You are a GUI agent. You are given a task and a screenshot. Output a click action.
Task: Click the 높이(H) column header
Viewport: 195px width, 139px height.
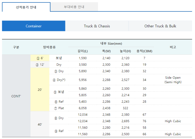pos(125,51)
